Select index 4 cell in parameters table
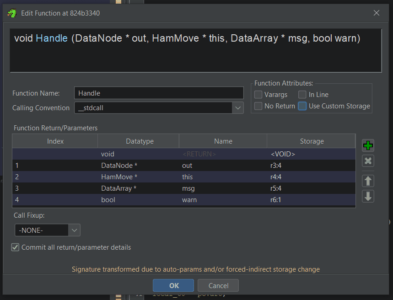393x300 pixels. pyautogui.click(x=55, y=200)
